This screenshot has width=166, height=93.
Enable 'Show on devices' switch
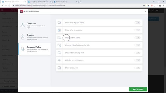pyautogui.click(x=137, y=68)
